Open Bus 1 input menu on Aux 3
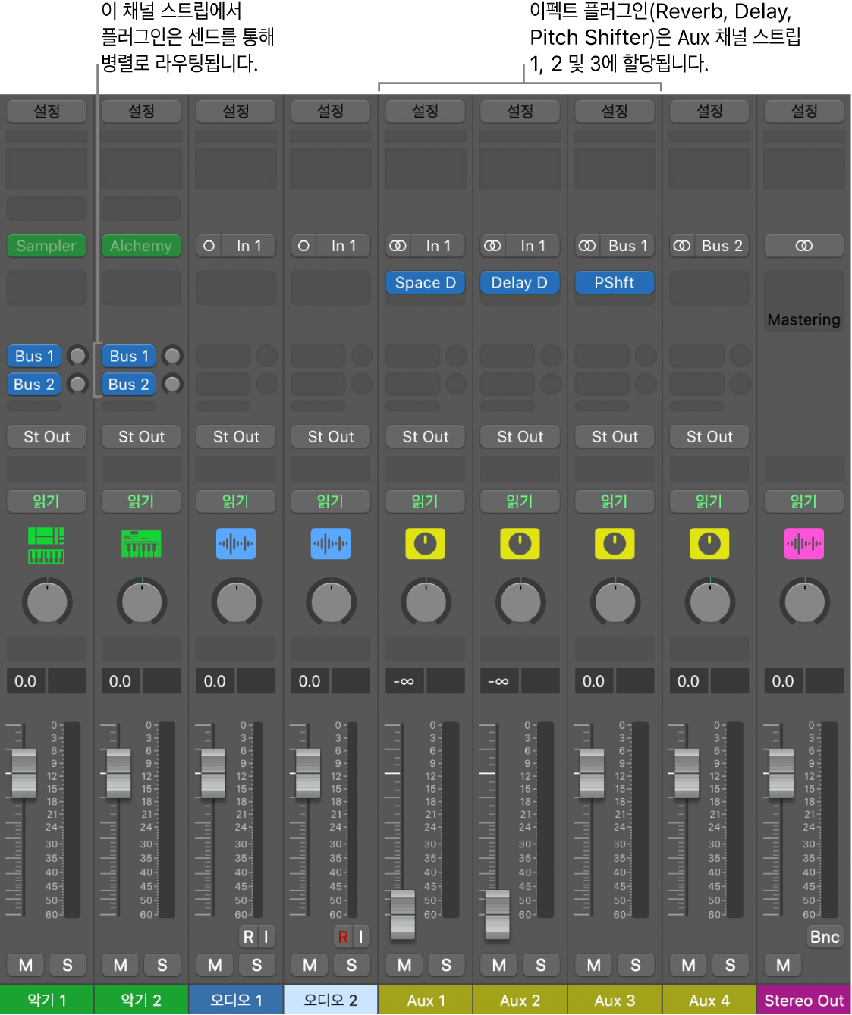 coord(627,246)
